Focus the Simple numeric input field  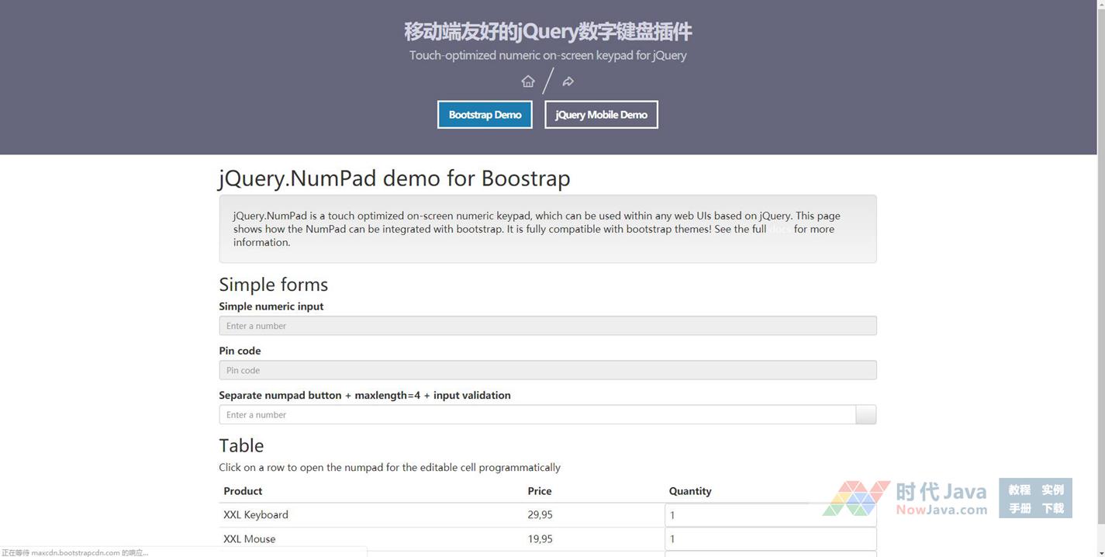pyautogui.click(x=547, y=326)
